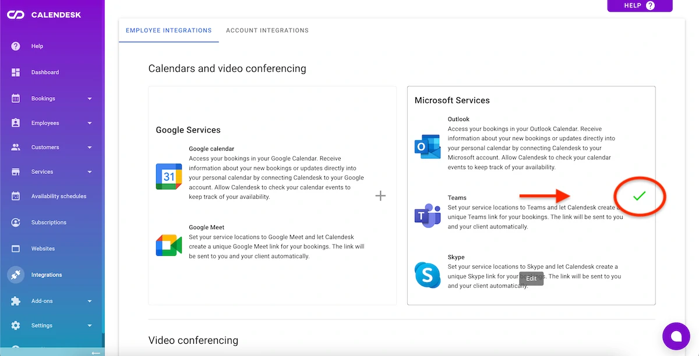Click the Skype icon
Image resolution: width=699 pixels, height=356 pixels.
pyautogui.click(x=427, y=275)
